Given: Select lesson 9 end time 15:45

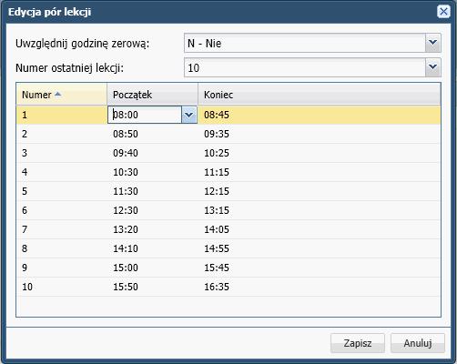Looking at the screenshot, I should [x=217, y=268].
